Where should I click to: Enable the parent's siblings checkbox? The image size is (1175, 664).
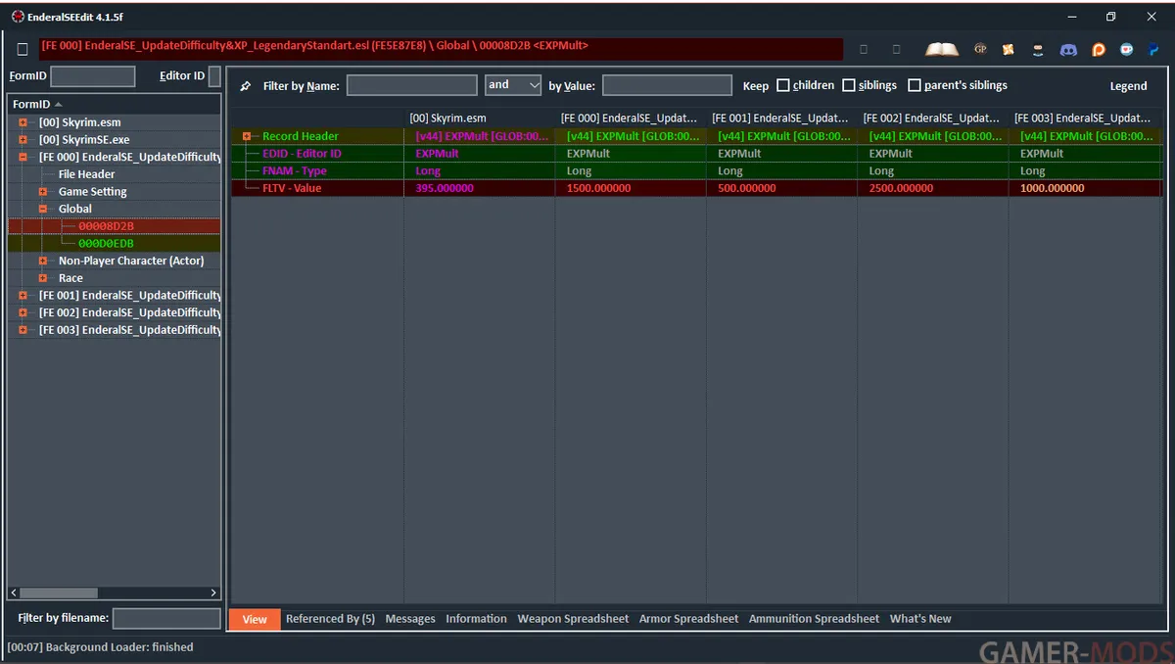click(x=915, y=85)
